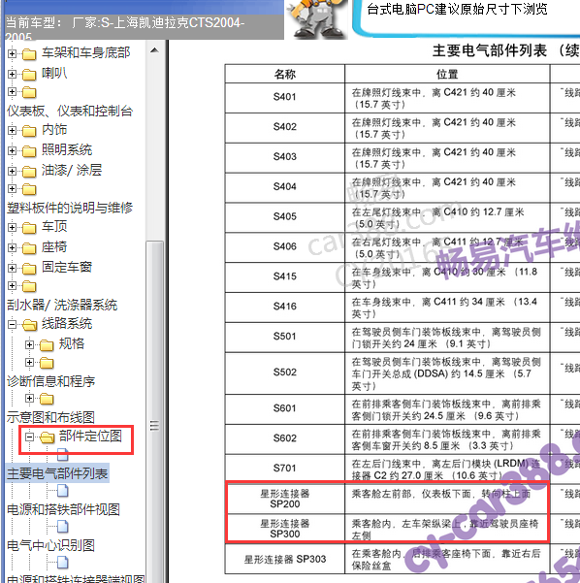This screenshot has height=583, width=580.
Task: Open 仪表板、仪表和控制台 tree item
Action: (x=70, y=111)
